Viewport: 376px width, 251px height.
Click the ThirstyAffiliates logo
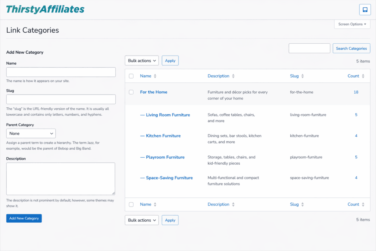pos(44,9)
